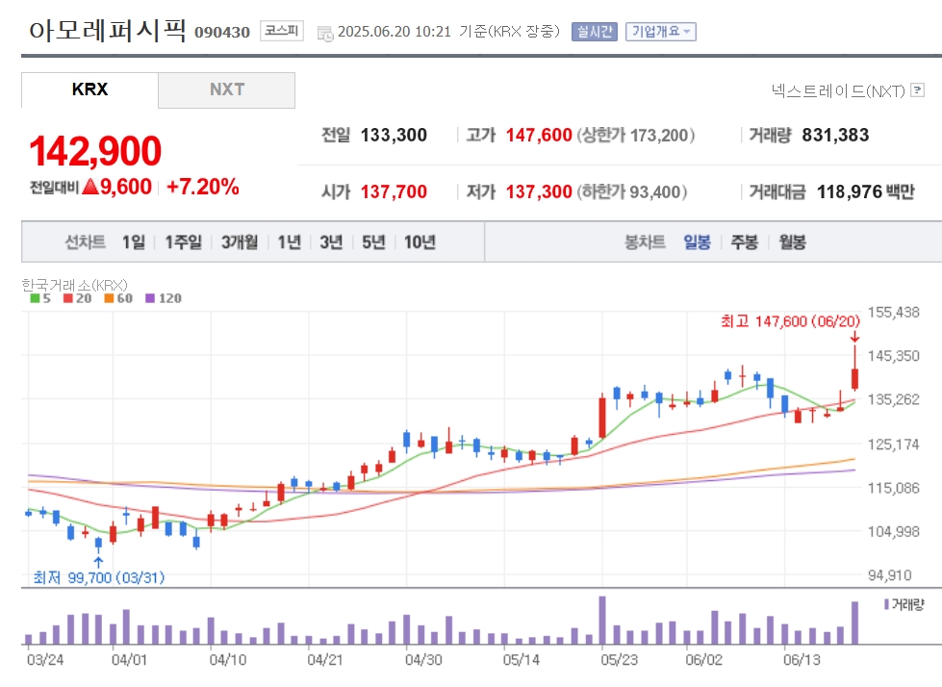Click the purple 120-day moving average swatch
942x687 pixels.
click(x=150, y=298)
